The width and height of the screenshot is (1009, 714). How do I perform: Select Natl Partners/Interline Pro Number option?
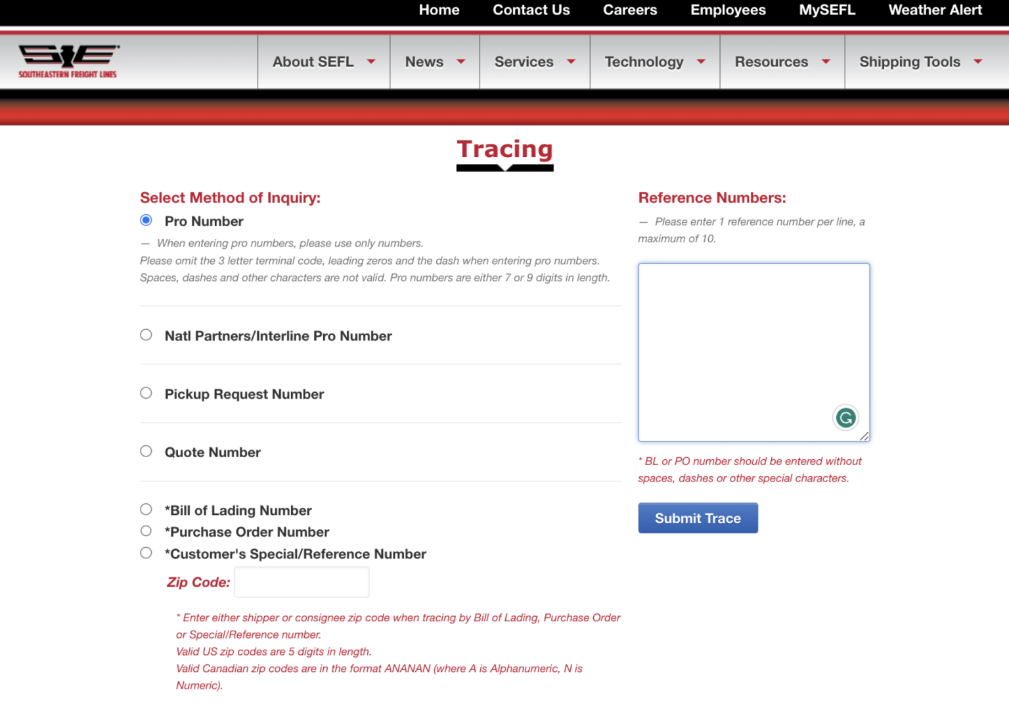tap(146, 335)
